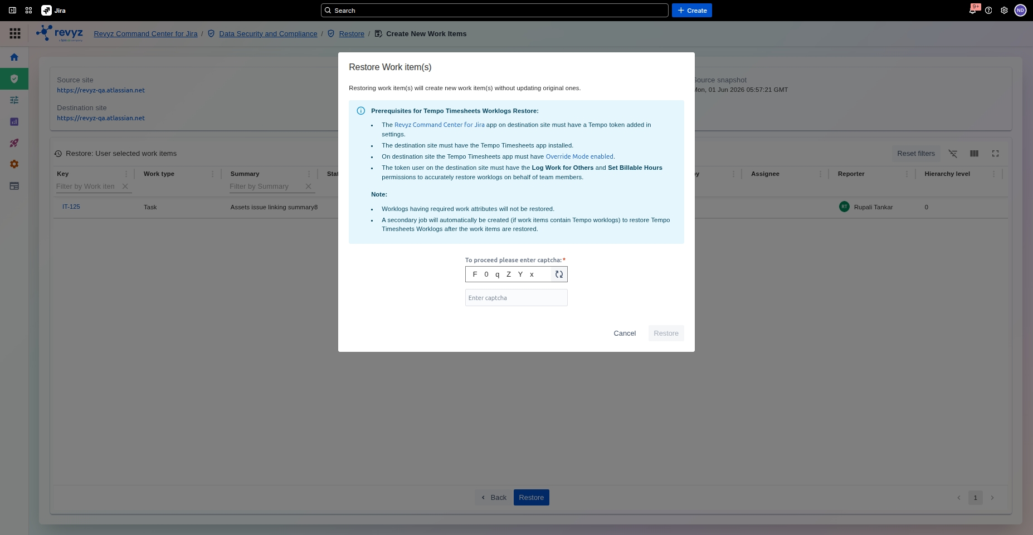Select the green shield sidebar icon
This screenshot has width=1033, height=535.
(x=14, y=78)
